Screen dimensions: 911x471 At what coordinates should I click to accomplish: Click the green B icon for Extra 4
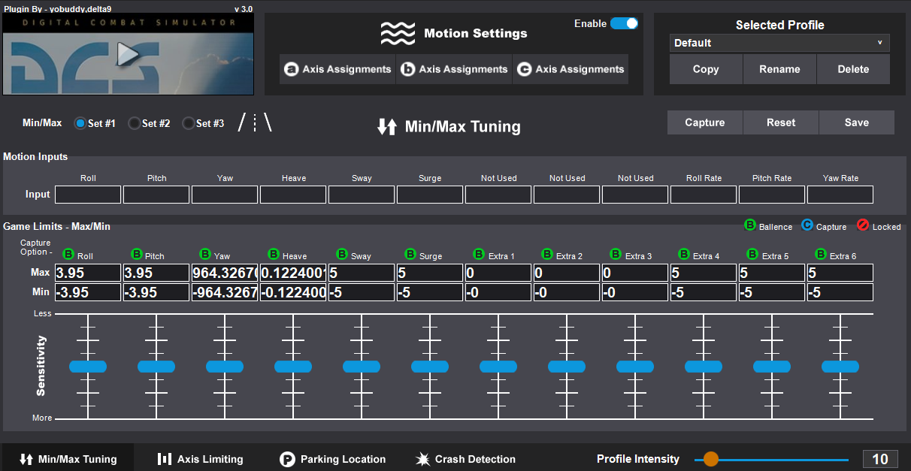tap(684, 255)
